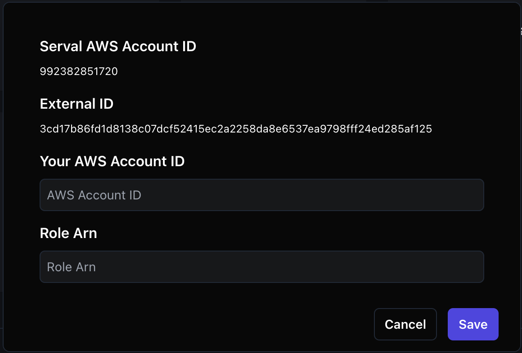Click the Your AWS Account ID label
Viewport: 522px width, 353px height.
click(x=112, y=161)
